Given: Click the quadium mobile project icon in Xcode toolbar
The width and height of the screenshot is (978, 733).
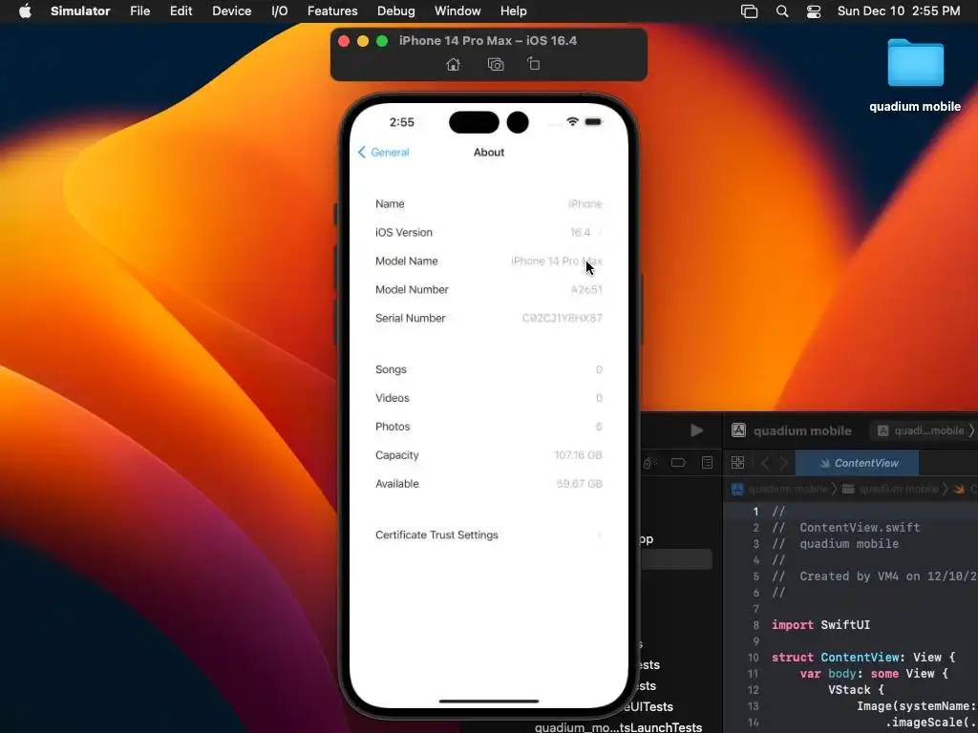Looking at the screenshot, I should point(738,430).
